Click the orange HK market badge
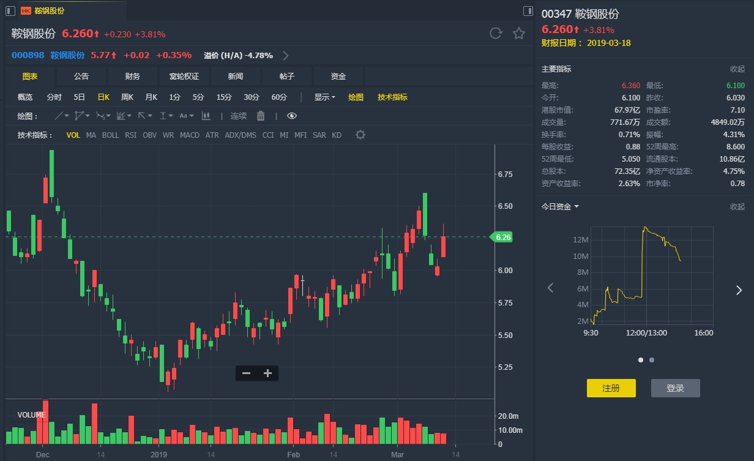754x461 pixels. [x=26, y=10]
